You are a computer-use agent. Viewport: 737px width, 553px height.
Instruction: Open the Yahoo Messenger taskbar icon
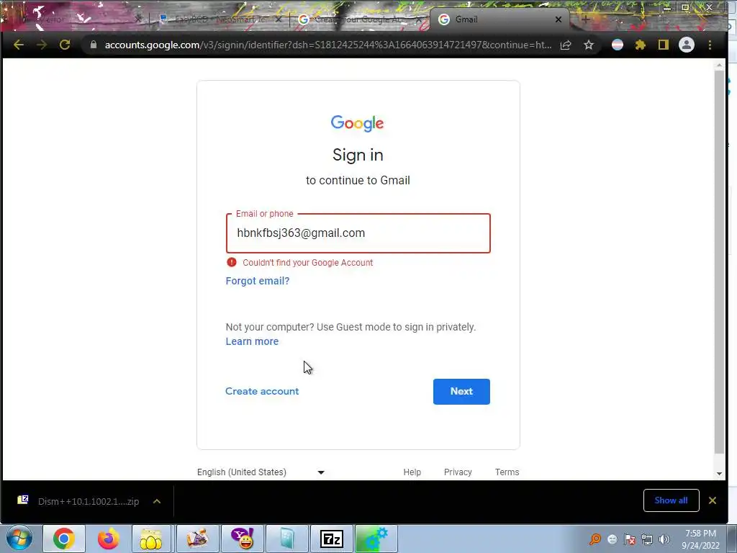243,539
